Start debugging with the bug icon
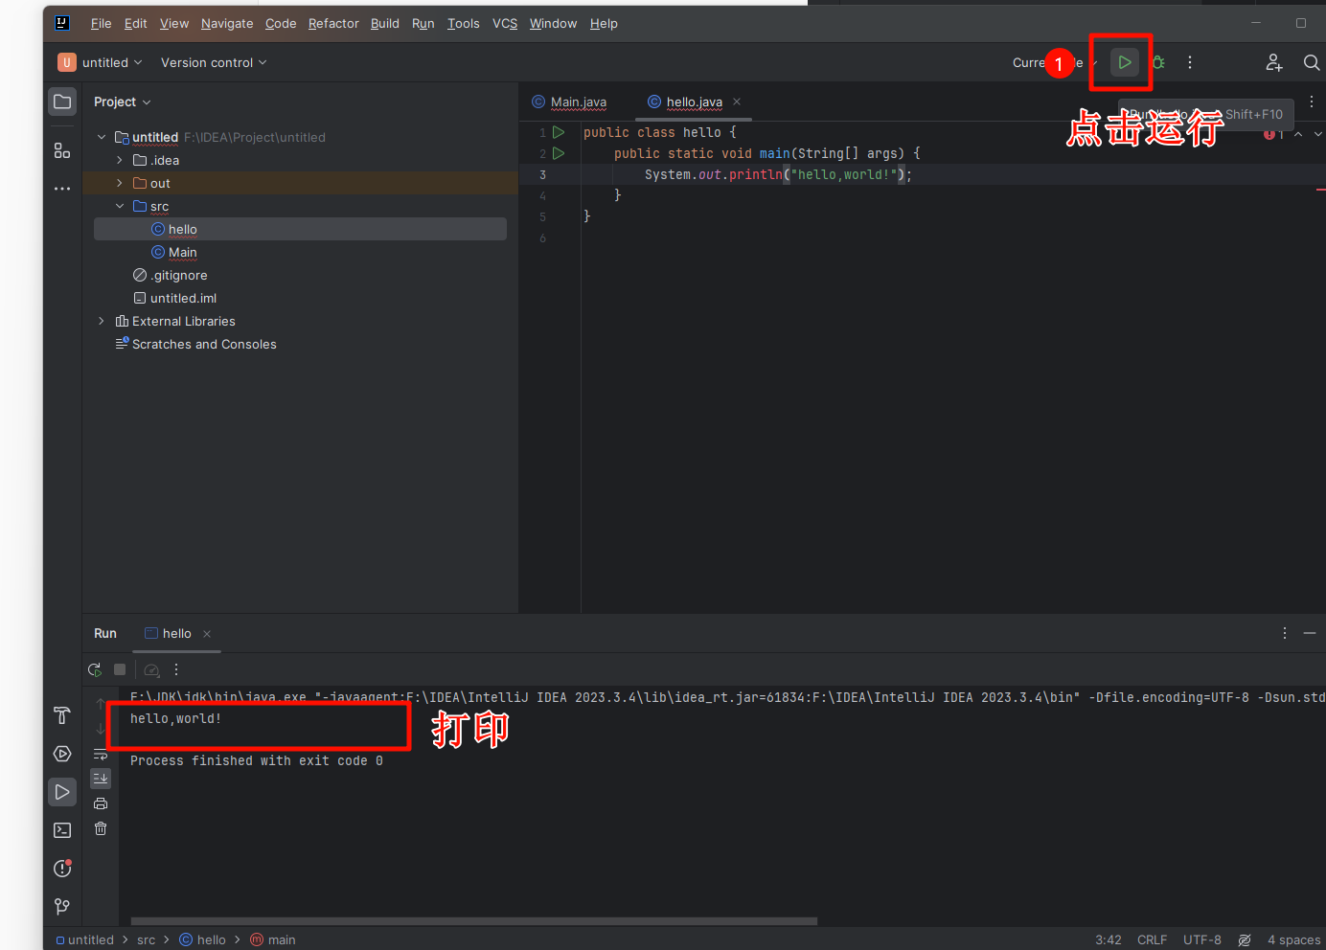 (x=1158, y=62)
